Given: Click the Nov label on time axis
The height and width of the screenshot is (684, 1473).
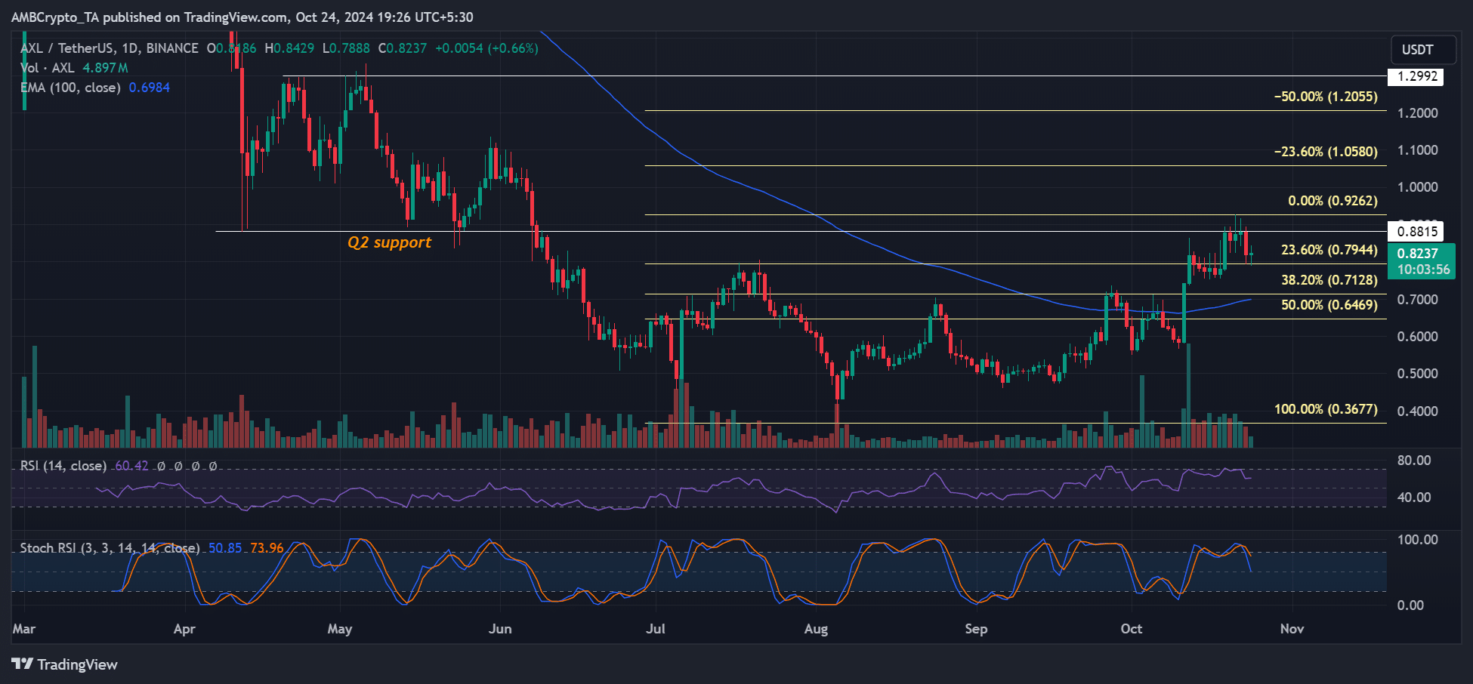Looking at the screenshot, I should click(x=1292, y=629).
